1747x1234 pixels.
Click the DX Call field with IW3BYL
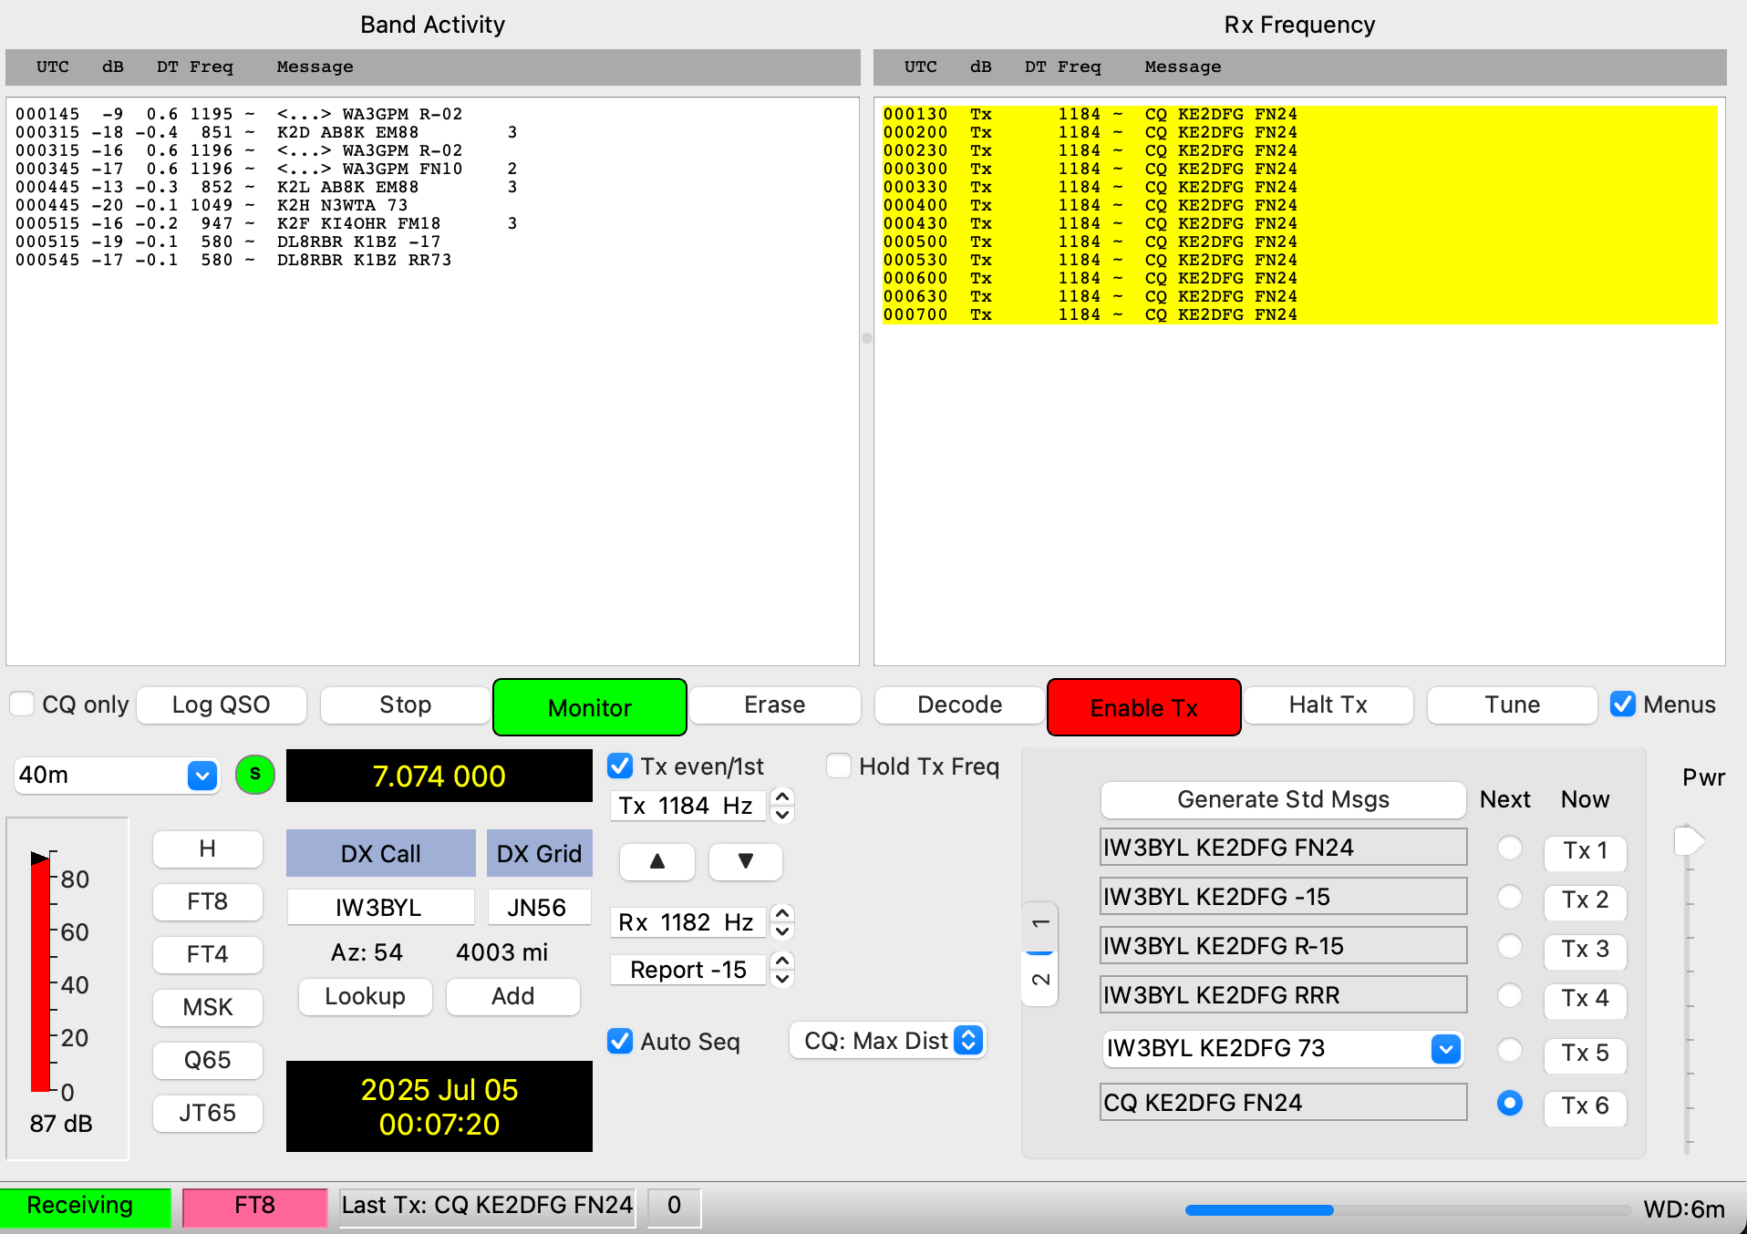(x=380, y=907)
